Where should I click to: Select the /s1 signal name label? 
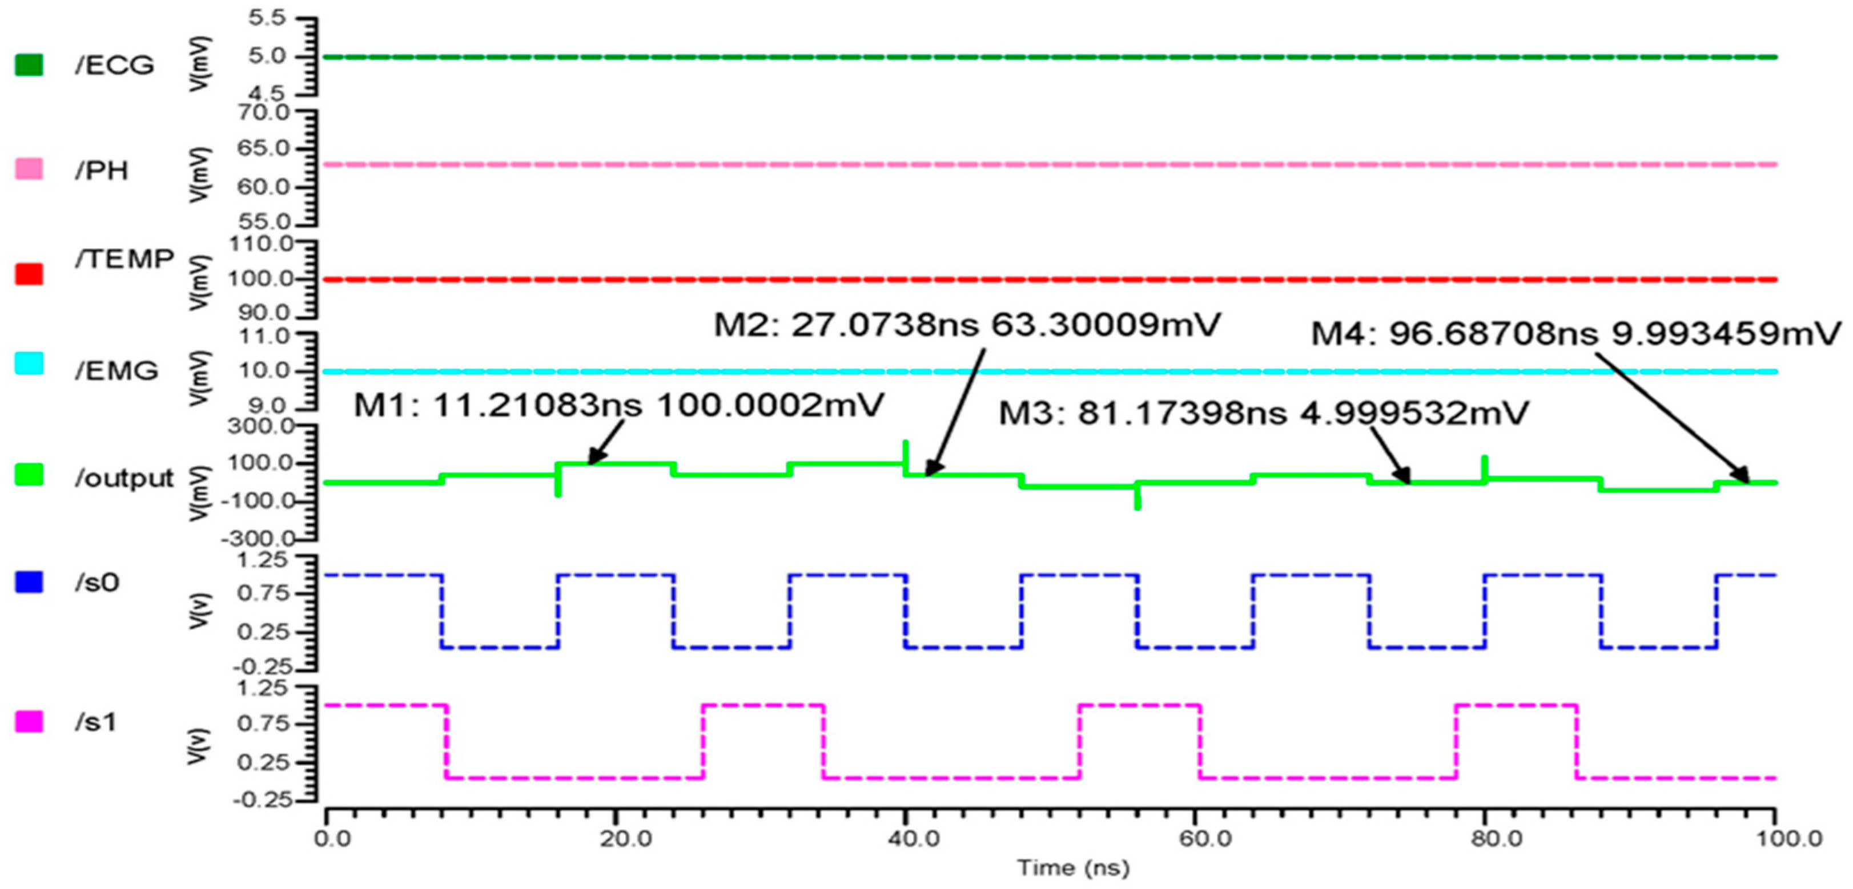(96, 722)
